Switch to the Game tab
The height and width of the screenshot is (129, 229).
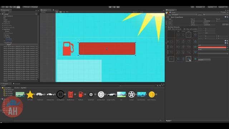[x=56, y=10]
